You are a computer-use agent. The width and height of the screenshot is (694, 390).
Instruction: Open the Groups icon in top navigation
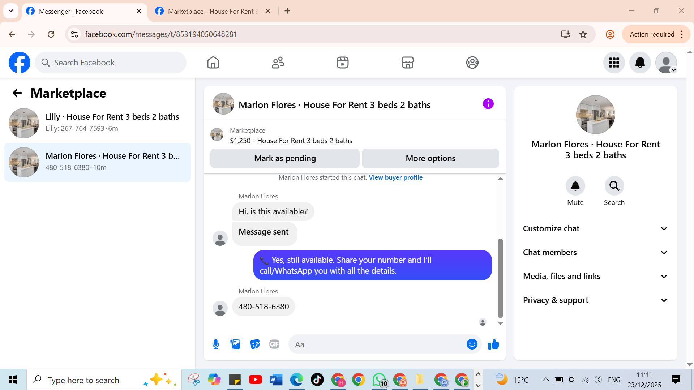(x=472, y=63)
